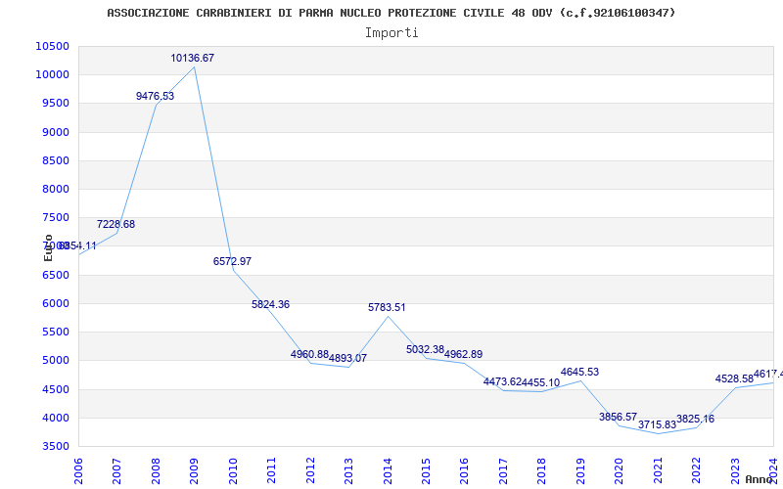
Task: Click the 3825.16 data label
Action: tap(696, 419)
